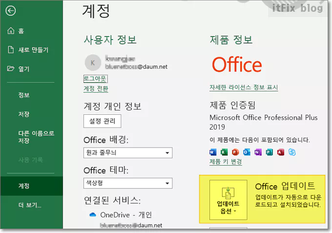
Task: Click the New document page icon
Action: [11, 49]
